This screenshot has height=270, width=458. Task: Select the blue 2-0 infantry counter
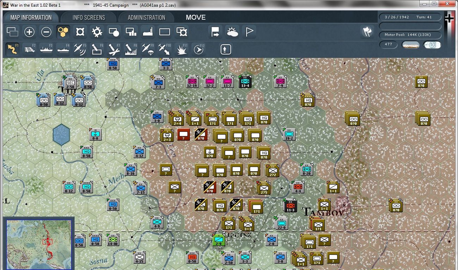[x=271, y=240]
